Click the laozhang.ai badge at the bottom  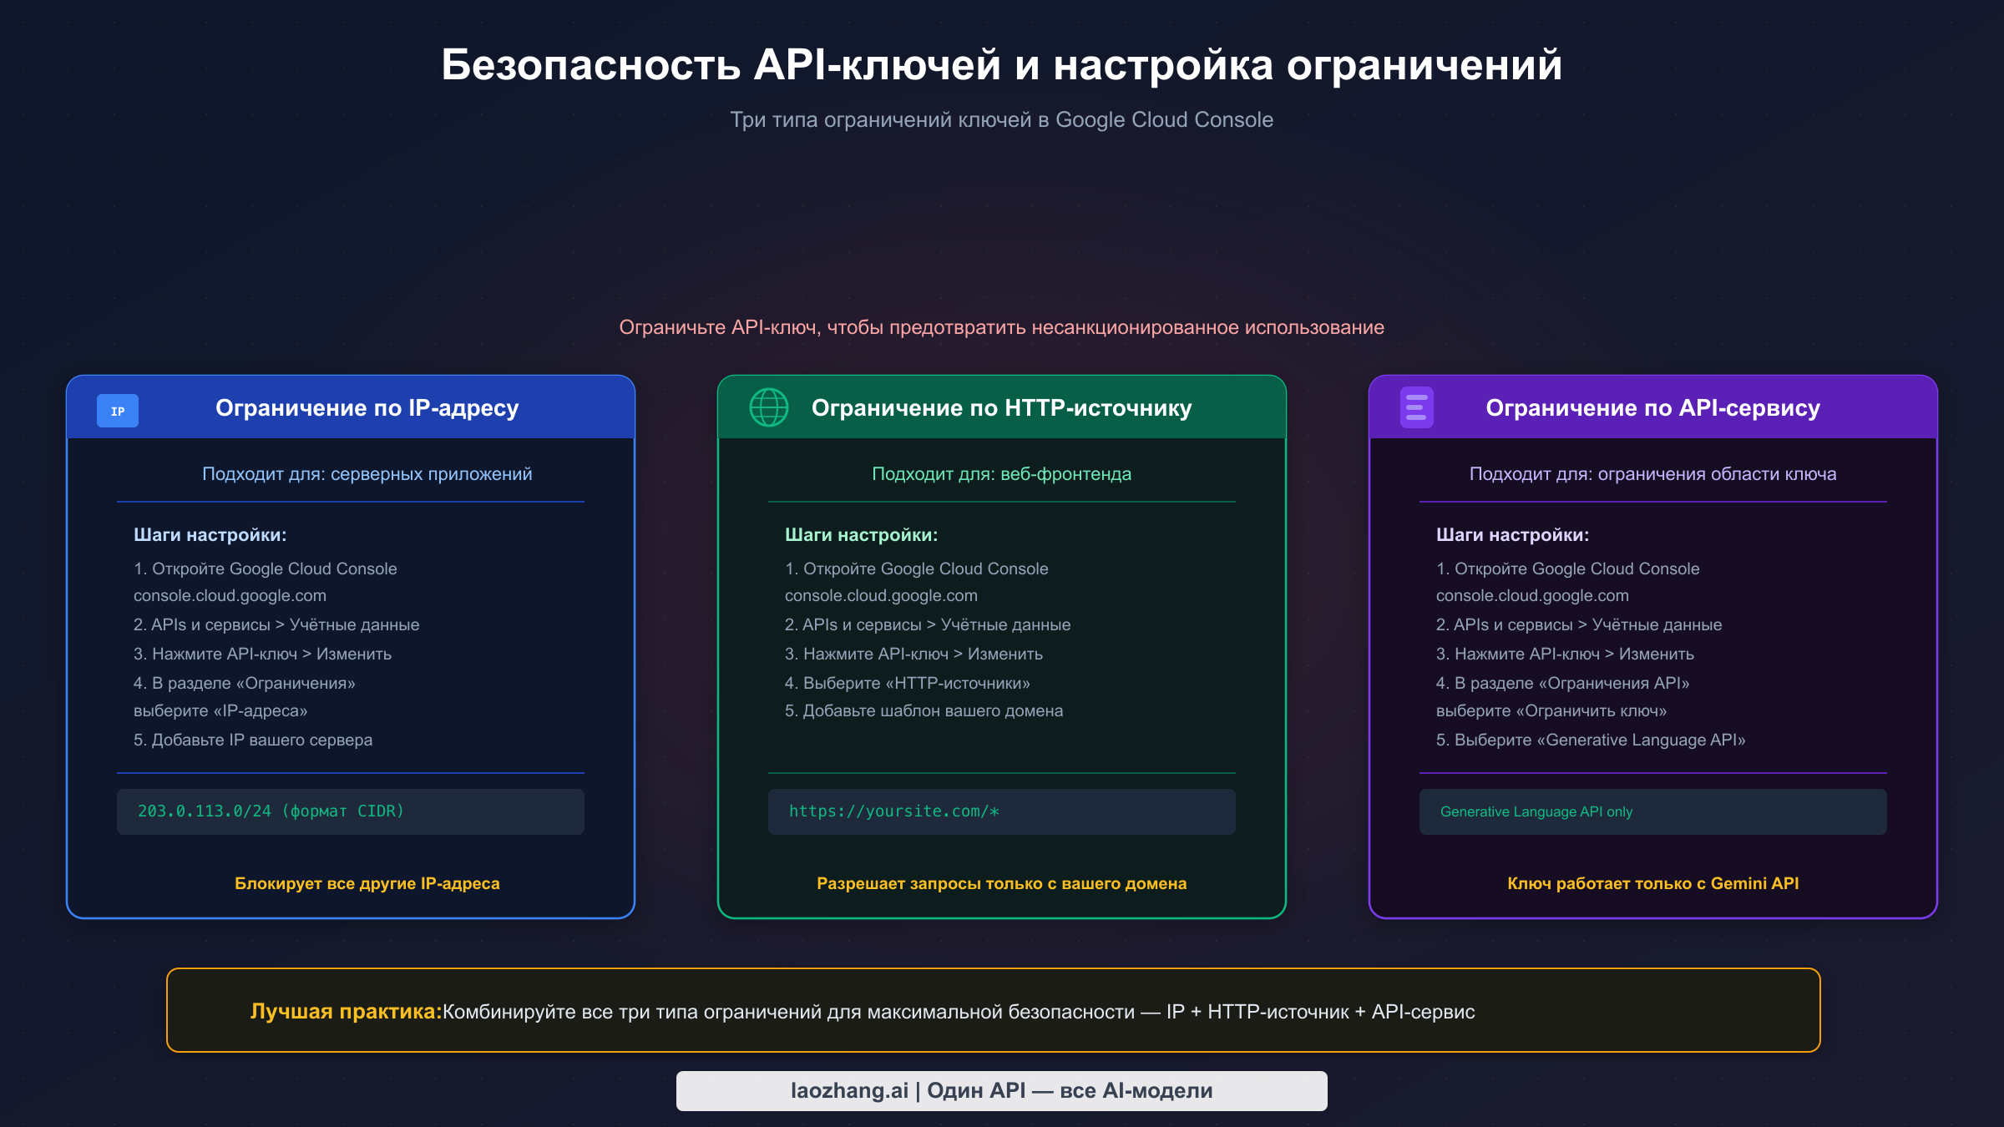[1001, 1089]
